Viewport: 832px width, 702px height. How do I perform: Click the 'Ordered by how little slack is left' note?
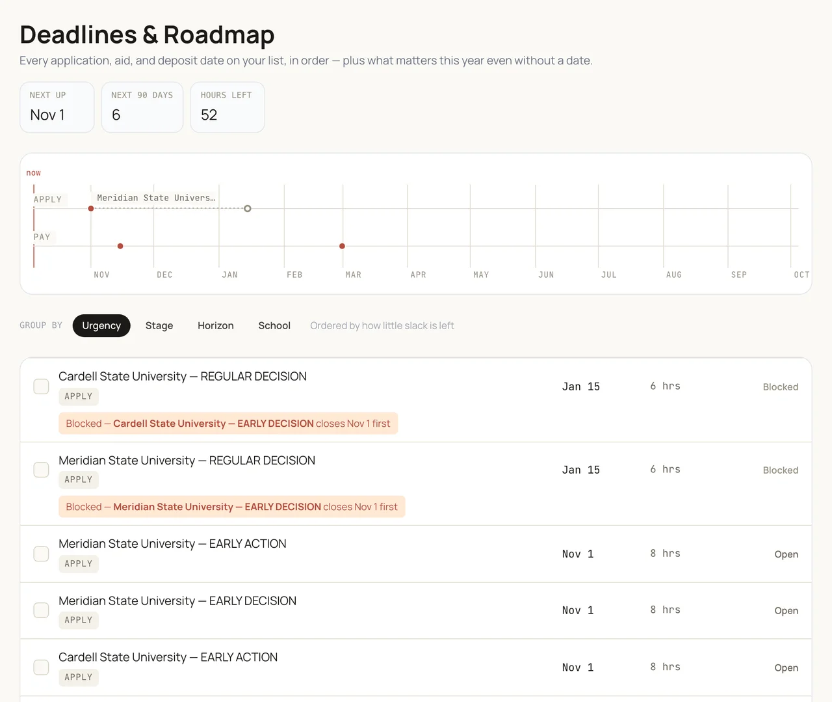(382, 325)
